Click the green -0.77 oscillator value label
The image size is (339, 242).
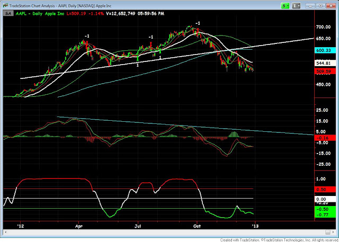(x=325, y=215)
